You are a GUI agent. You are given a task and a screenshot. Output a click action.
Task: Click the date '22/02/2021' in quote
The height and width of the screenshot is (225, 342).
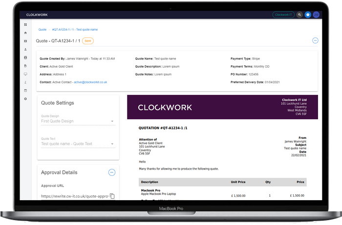[299, 155]
